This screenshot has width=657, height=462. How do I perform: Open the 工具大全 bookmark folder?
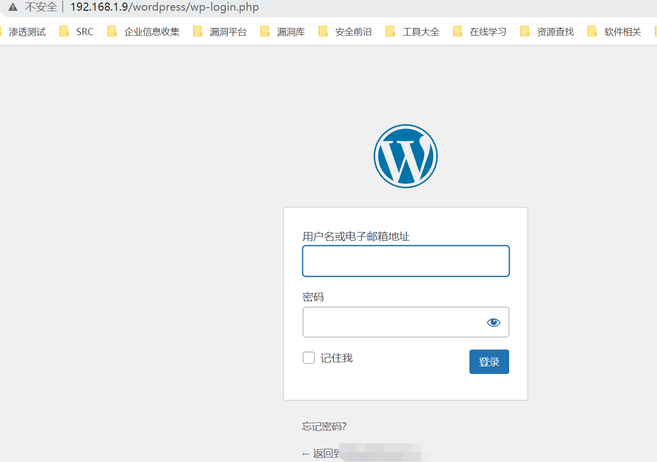click(x=413, y=32)
